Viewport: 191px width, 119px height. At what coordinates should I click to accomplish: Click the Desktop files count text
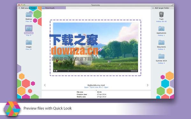29,21
